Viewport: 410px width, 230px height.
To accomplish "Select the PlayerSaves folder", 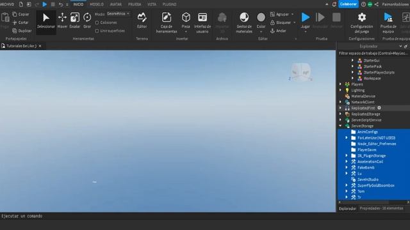I will point(367,149).
